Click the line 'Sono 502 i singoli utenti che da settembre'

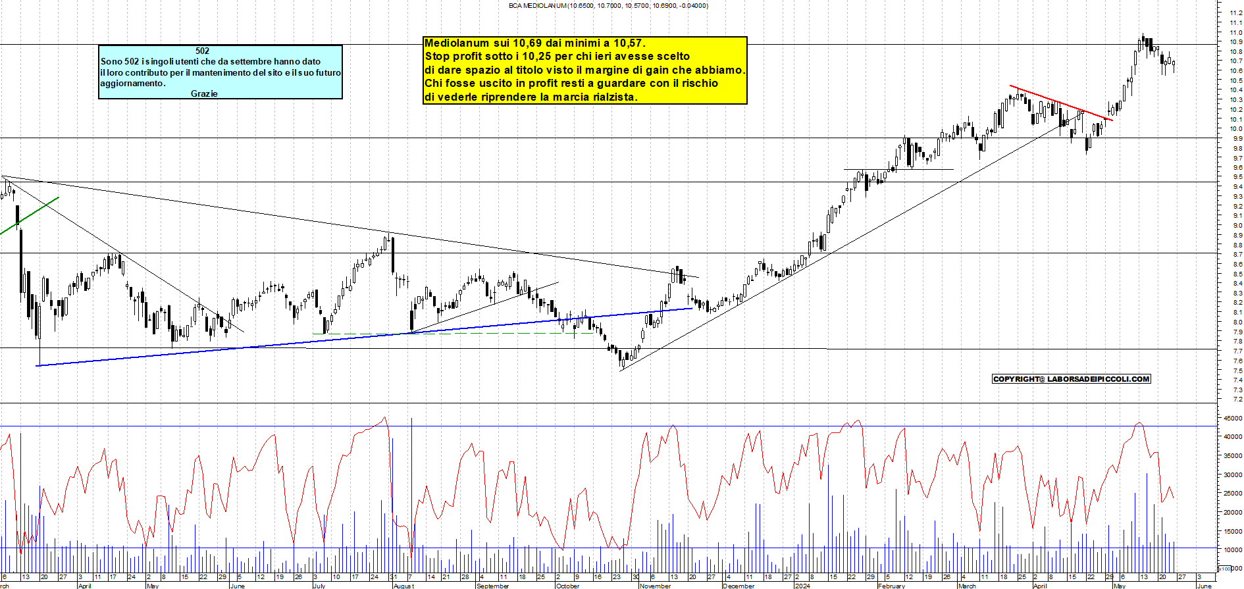pyautogui.click(x=211, y=61)
